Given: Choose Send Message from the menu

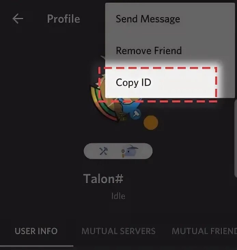Looking at the screenshot, I should [148, 19].
